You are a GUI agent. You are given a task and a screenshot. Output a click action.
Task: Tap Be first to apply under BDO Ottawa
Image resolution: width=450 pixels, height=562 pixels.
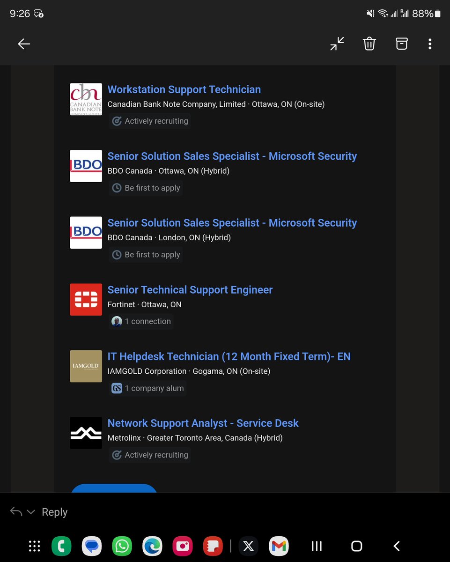tap(146, 188)
